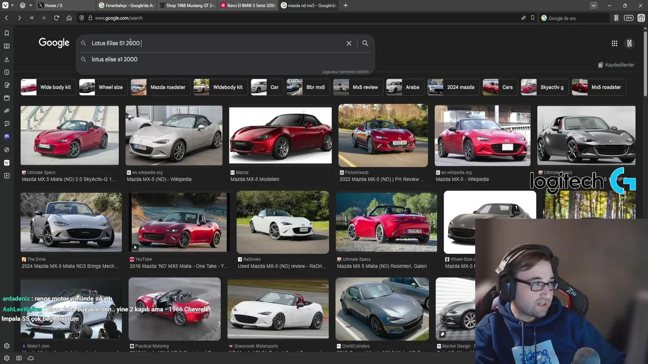Go to the home page
The image size is (648, 364).
coord(69,18)
